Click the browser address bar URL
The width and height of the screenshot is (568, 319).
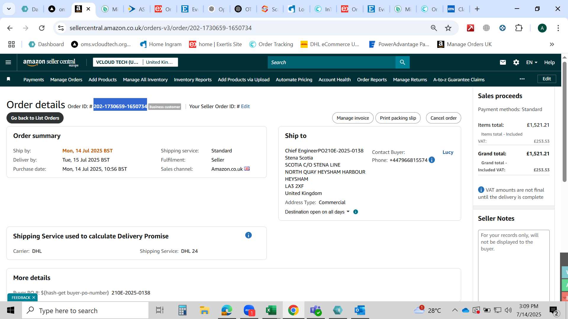[161, 28]
